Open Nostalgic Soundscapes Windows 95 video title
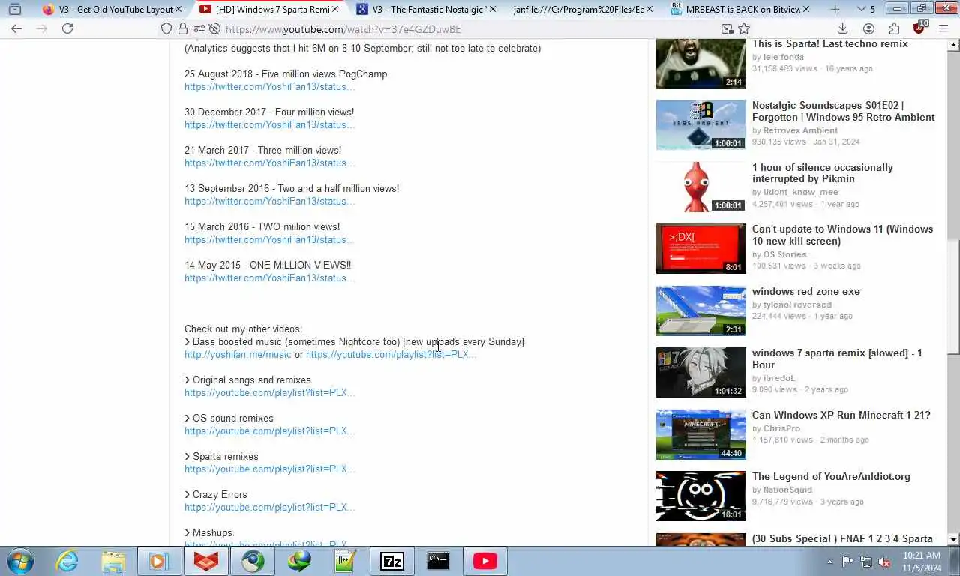The image size is (960, 576). (844, 111)
